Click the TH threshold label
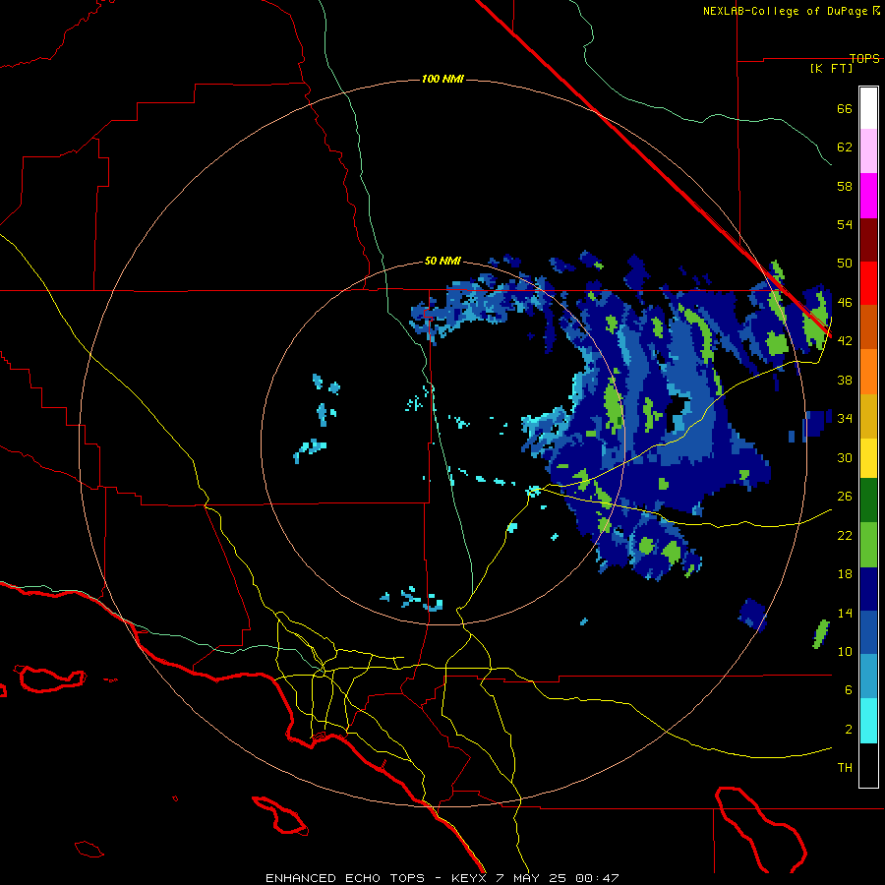 point(845,768)
